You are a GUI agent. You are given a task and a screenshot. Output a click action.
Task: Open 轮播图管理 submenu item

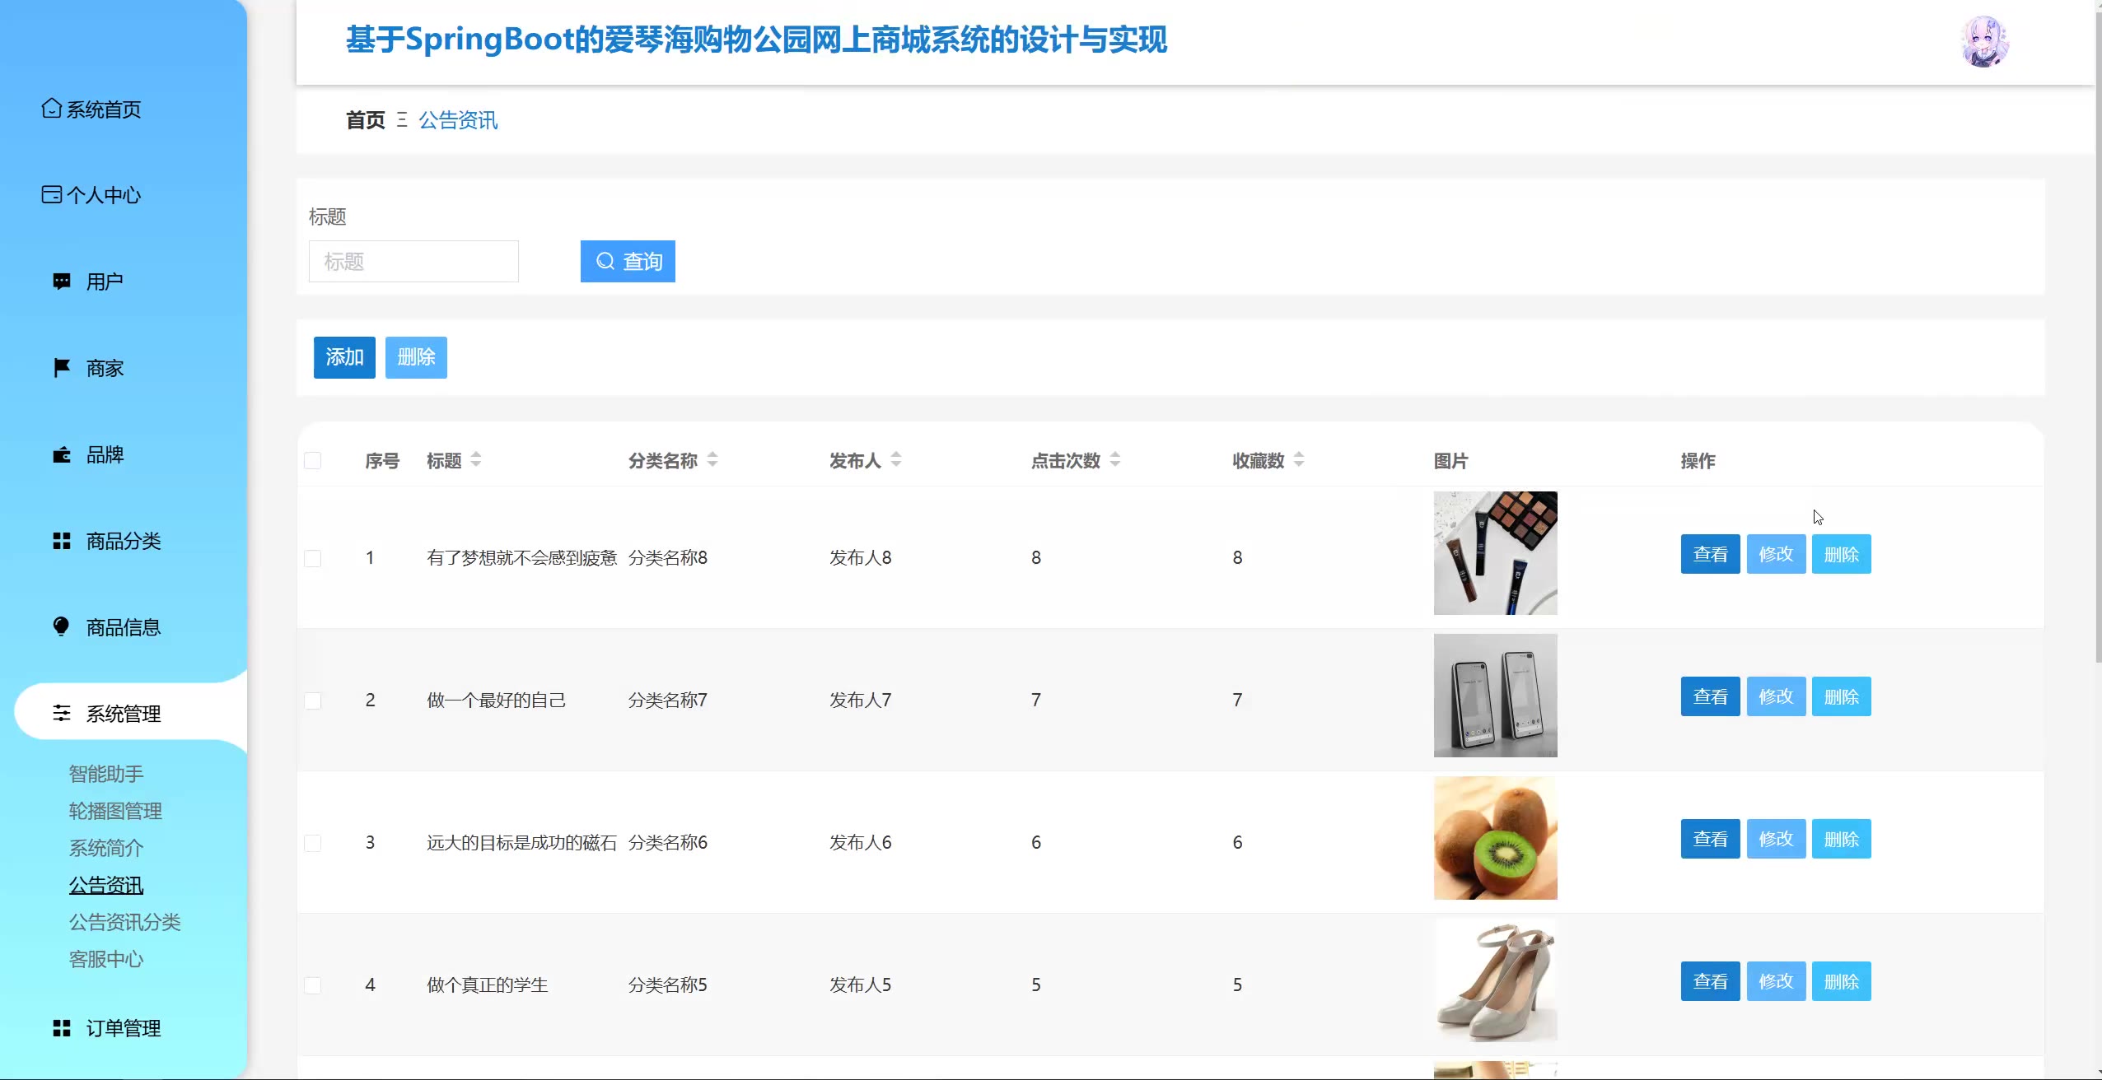coord(115,811)
